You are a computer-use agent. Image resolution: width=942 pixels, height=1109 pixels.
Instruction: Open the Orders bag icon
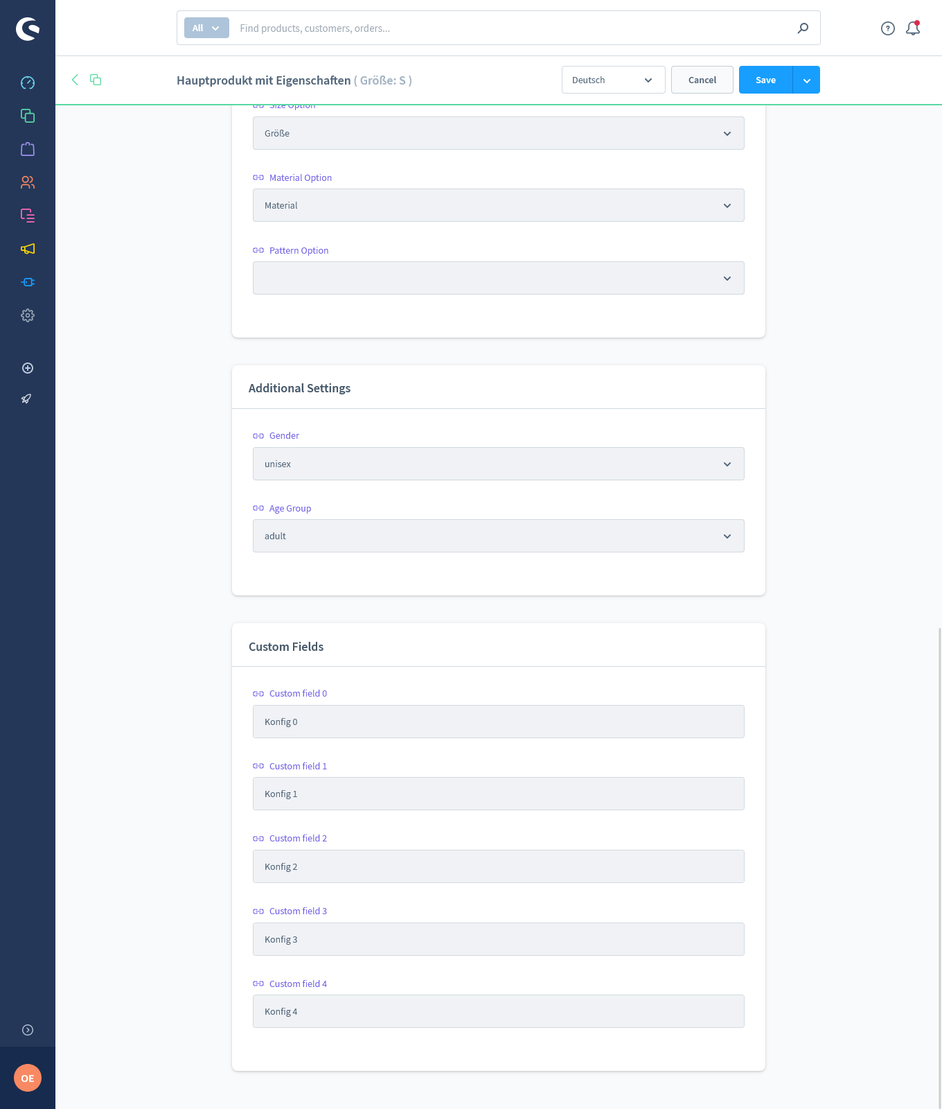(x=28, y=149)
